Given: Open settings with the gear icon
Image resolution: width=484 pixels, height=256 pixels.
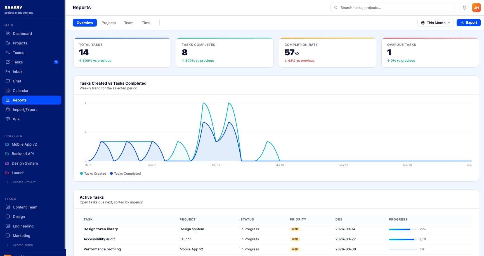Looking at the screenshot, I should tap(464, 8).
